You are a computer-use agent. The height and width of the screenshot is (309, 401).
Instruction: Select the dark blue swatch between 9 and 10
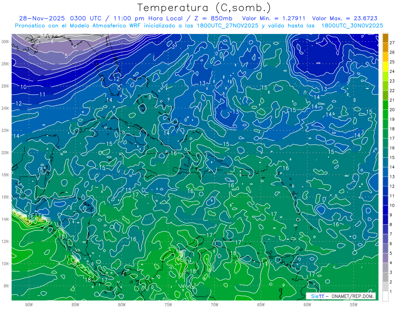[x=385, y=210]
